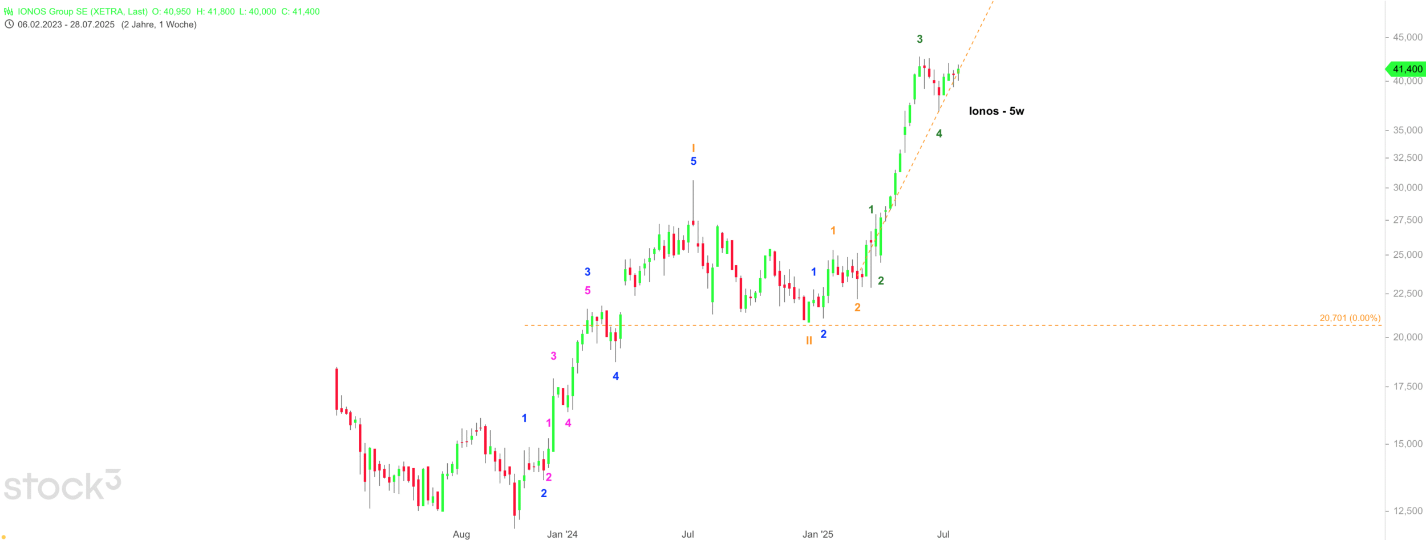Image resolution: width=1426 pixels, height=540 pixels.
Task: Click the 12,500 price axis label
Action: (1407, 511)
